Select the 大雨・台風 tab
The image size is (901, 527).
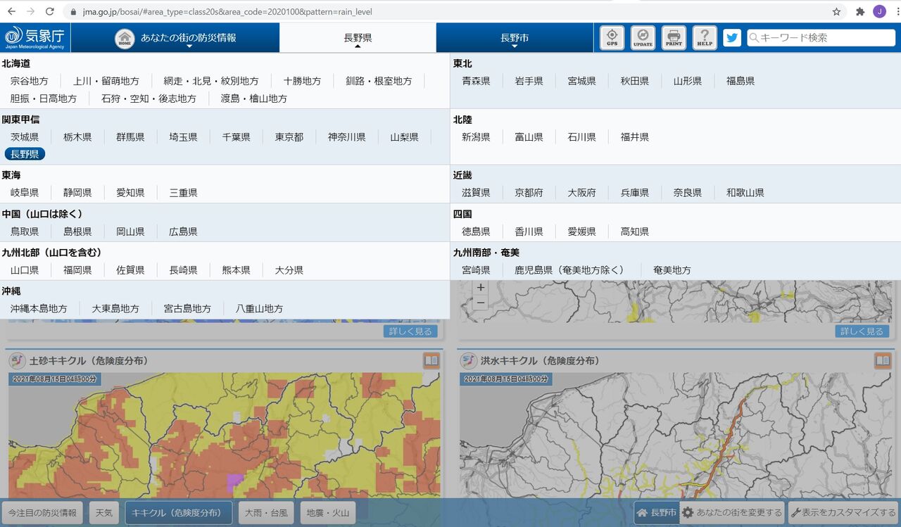pyautogui.click(x=266, y=513)
